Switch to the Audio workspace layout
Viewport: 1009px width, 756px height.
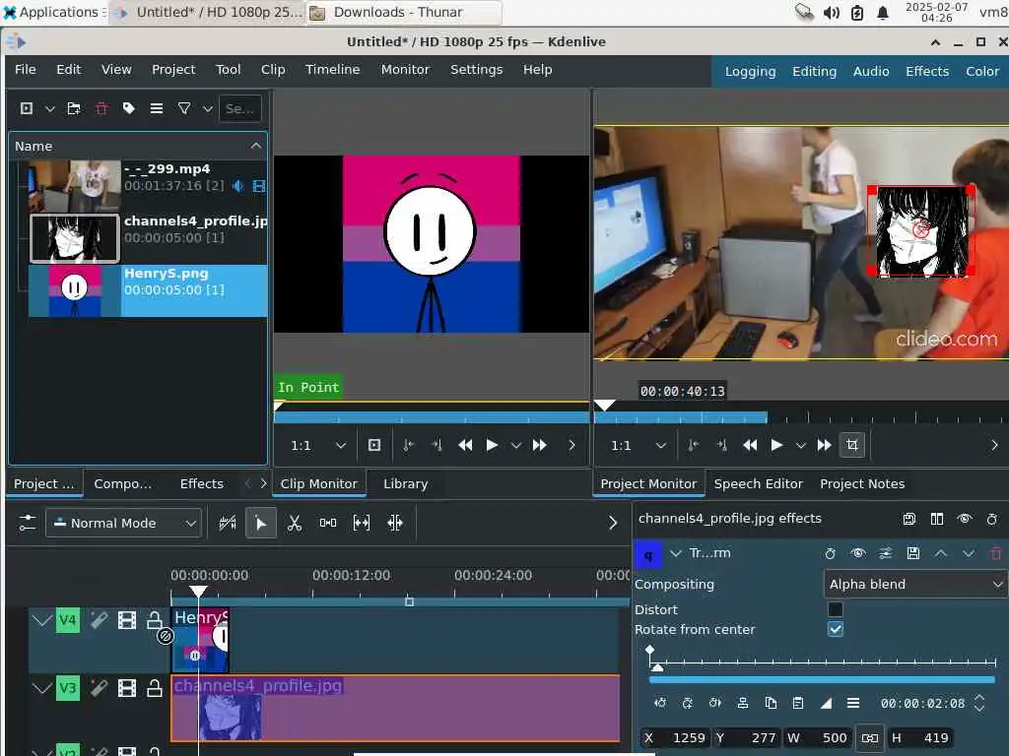point(871,71)
